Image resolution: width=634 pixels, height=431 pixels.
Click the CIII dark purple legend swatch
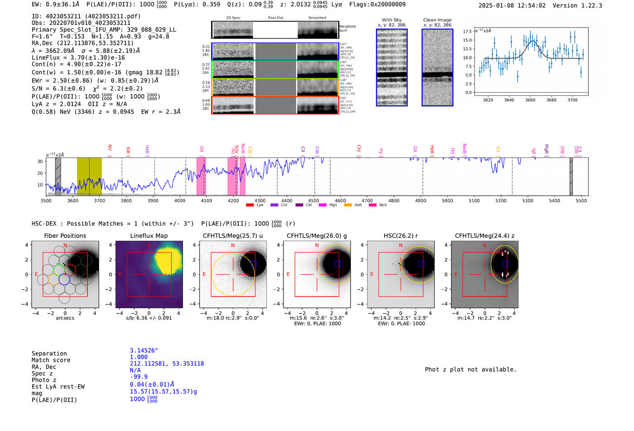coord(299,205)
